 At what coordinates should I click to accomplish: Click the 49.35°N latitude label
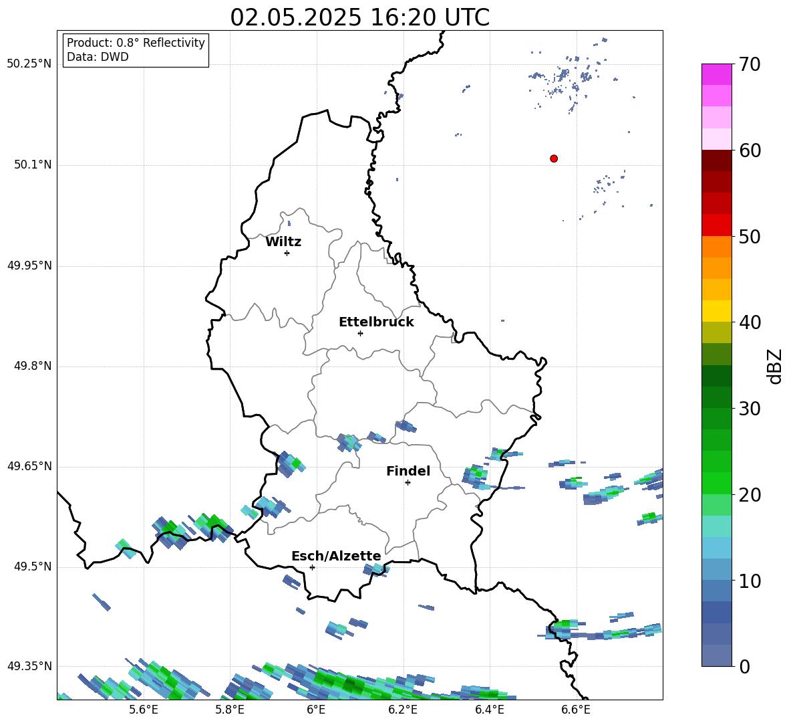[29, 666]
